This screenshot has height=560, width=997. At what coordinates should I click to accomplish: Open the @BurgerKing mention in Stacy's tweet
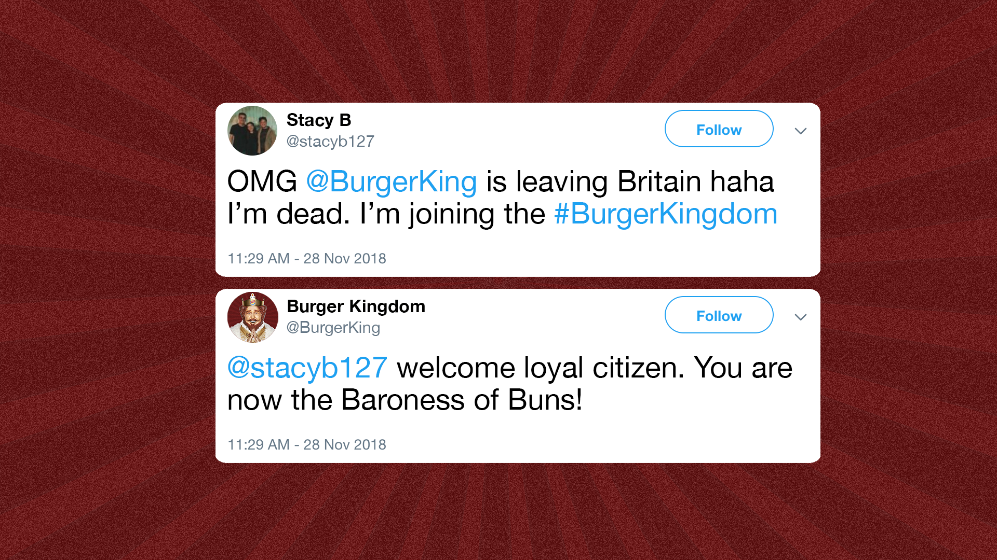391,182
